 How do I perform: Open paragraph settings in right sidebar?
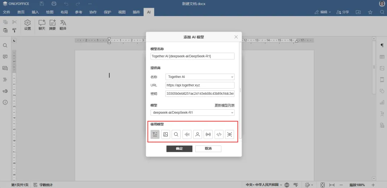(x=382, y=45)
